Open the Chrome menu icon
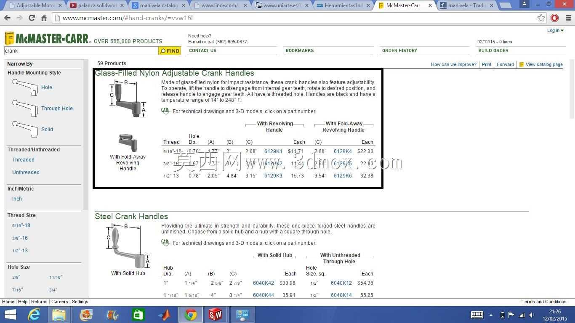 pyautogui.click(x=568, y=18)
